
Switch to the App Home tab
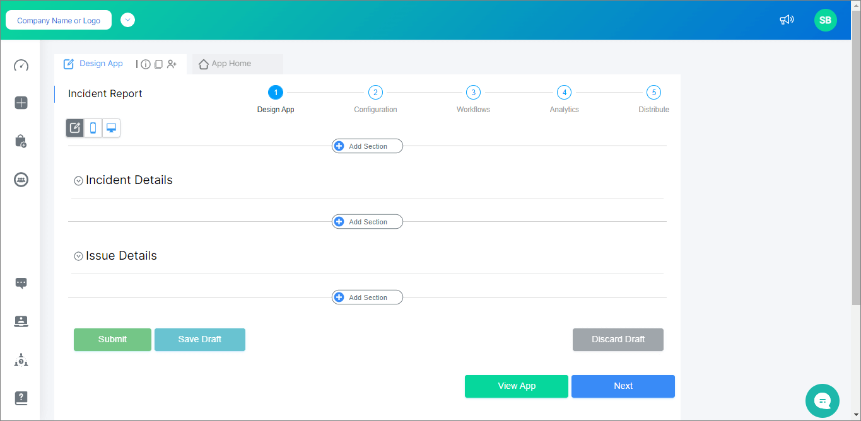(237, 64)
